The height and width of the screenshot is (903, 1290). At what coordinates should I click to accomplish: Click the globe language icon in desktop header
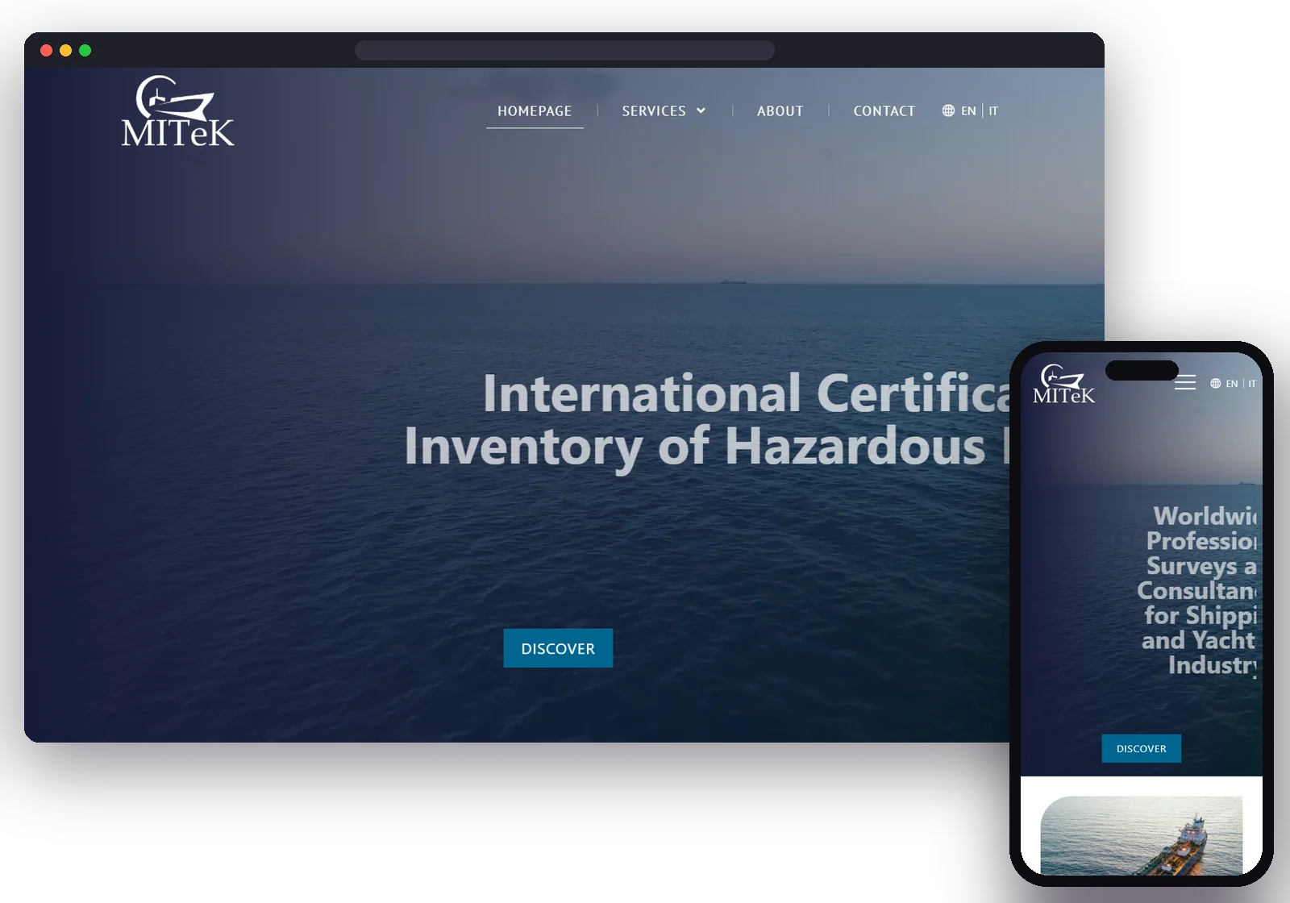pyautogui.click(x=948, y=110)
